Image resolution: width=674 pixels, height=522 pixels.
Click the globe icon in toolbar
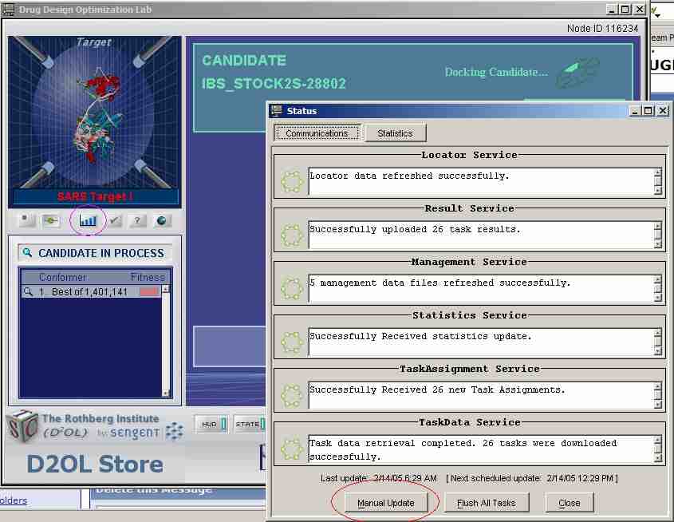[x=160, y=221]
